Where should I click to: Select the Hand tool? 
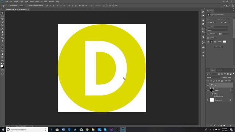[x=3, y=54]
